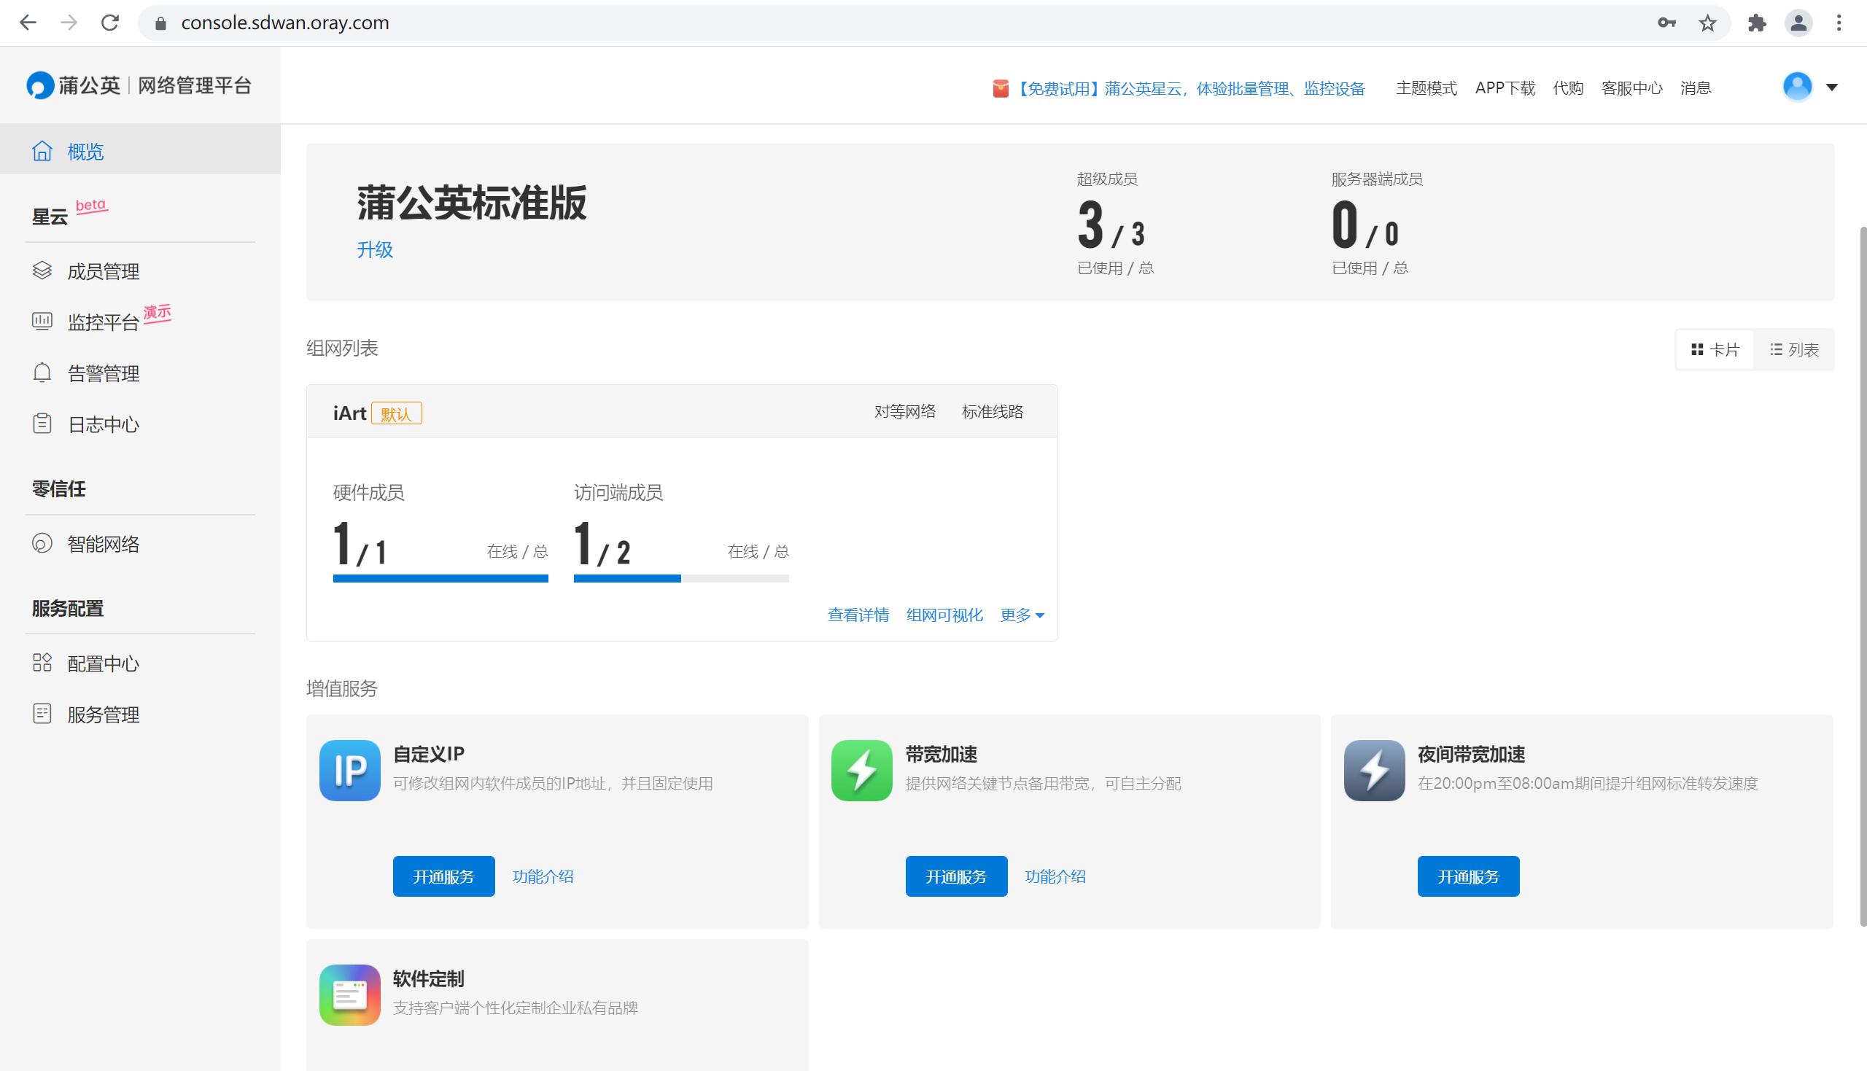Open the 配置中心 configuration center
Screen dimensions: 1867x1071
(103, 663)
